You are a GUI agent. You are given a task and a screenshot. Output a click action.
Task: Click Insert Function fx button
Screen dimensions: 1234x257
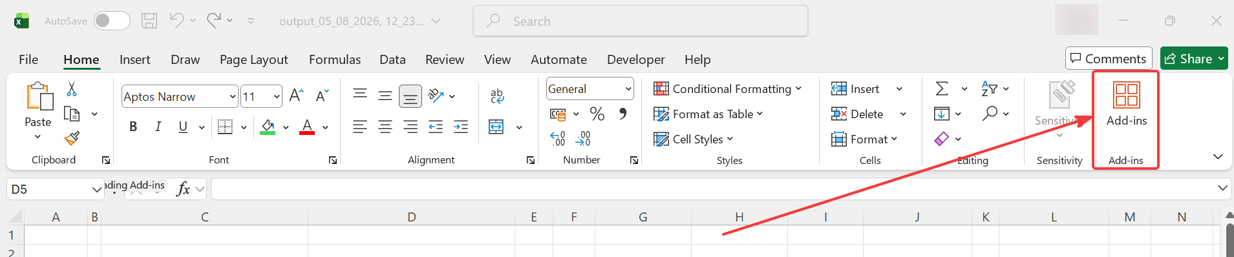pyautogui.click(x=184, y=189)
